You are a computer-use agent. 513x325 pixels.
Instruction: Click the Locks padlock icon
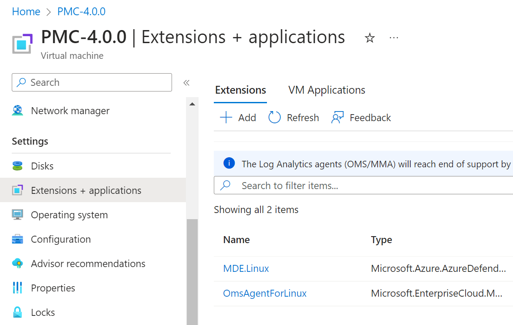(17, 312)
